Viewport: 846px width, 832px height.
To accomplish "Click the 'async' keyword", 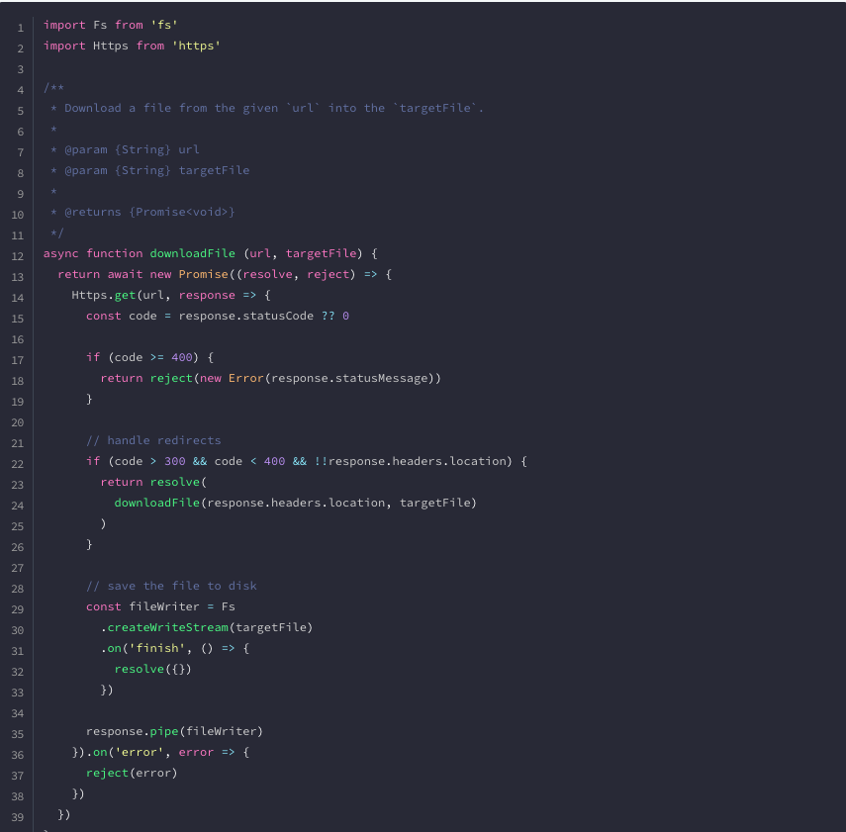I will pos(61,253).
